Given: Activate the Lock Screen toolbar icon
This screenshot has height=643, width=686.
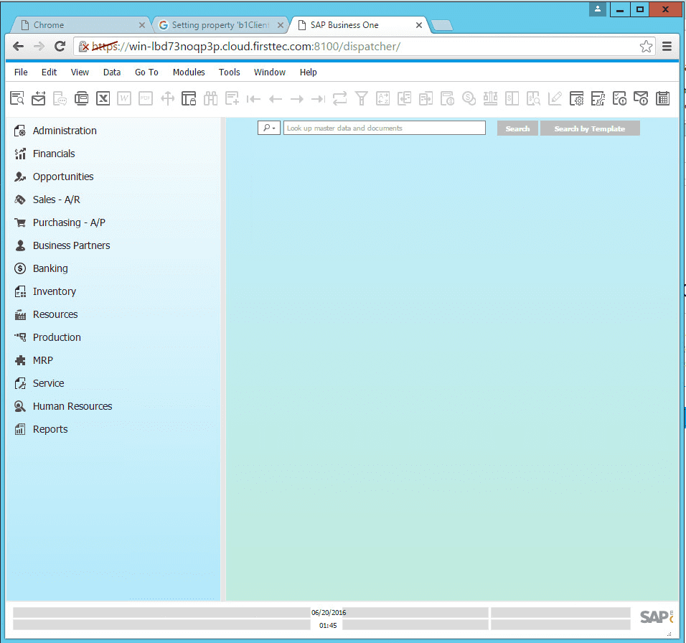Looking at the screenshot, I should (x=189, y=98).
